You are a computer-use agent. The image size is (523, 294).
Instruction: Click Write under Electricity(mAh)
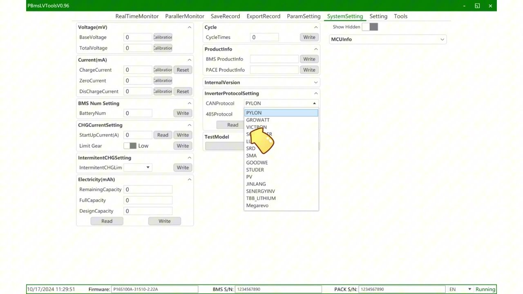[165, 221]
